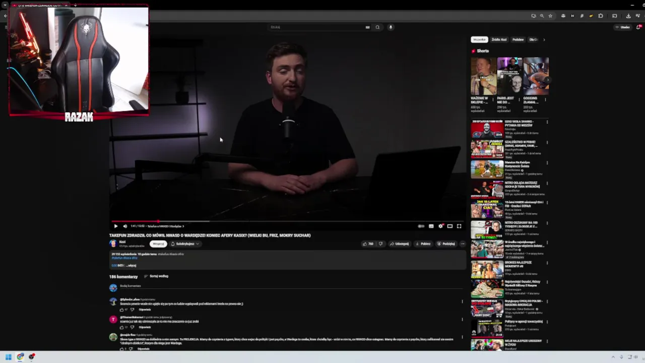Viewport: 645px width, 363px height.
Task: Toggle subtitles in the video player
Action: tap(431, 226)
